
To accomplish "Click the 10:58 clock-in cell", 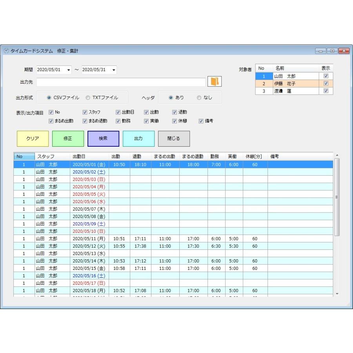I will point(119,268).
